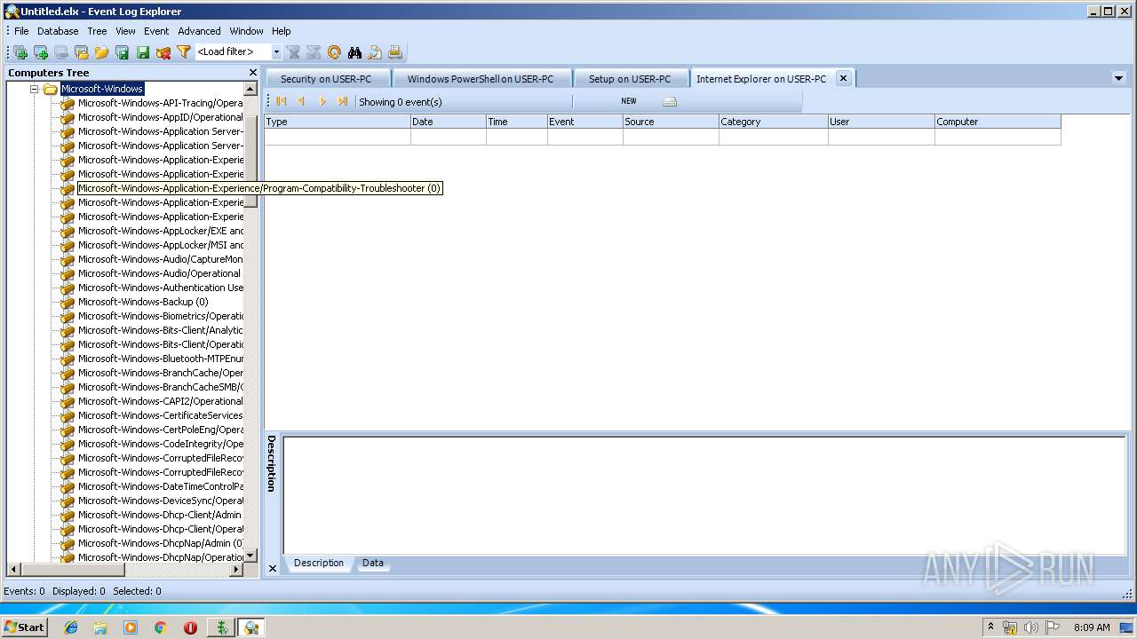Viewport: 1137px width, 639px height.
Task: Collapse the Microsoft-Windows tree folder
Action: point(35,89)
